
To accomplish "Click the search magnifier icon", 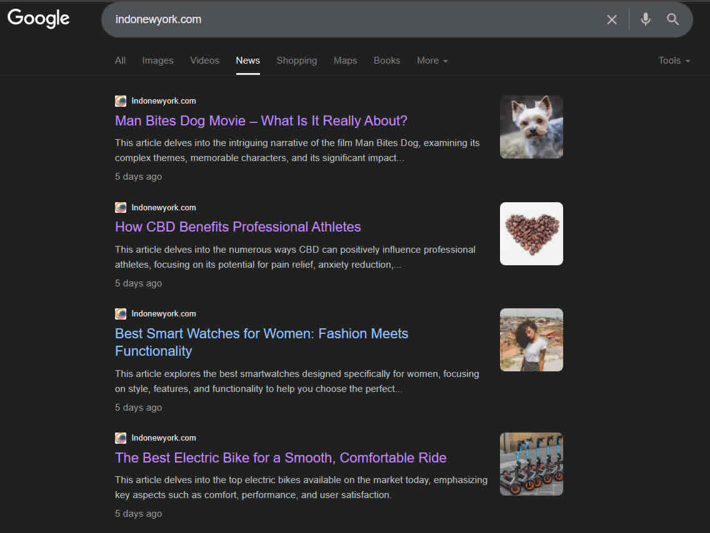I will 673,19.
